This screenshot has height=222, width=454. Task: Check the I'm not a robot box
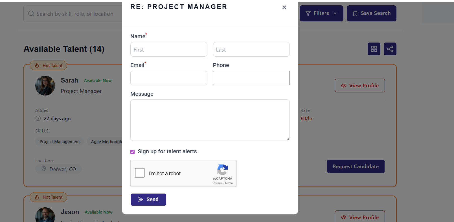pos(140,173)
